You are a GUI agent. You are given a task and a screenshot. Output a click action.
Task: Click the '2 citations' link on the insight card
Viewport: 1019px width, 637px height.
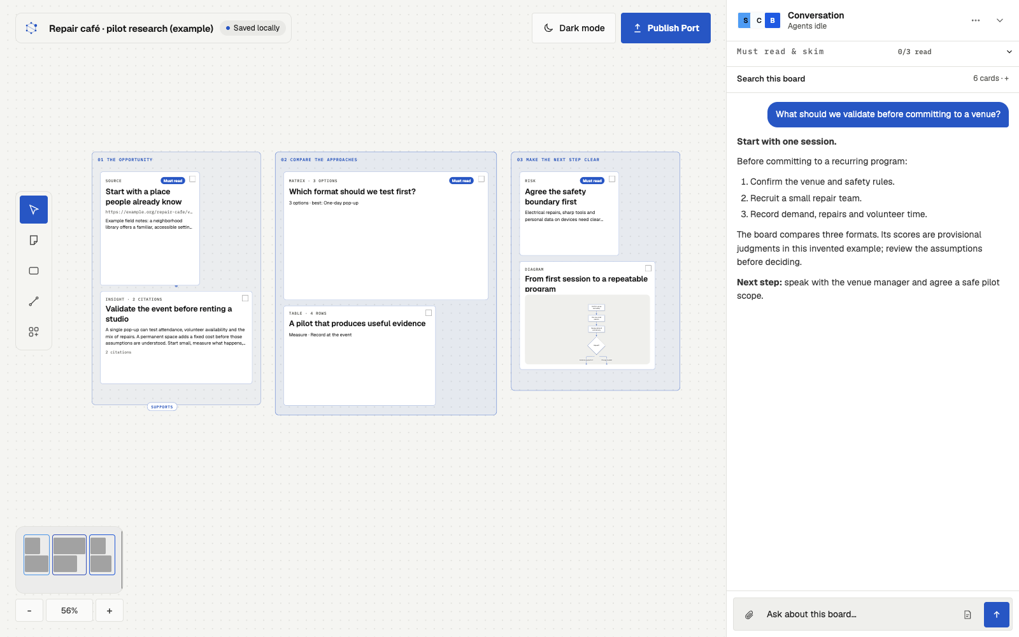point(118,352)
